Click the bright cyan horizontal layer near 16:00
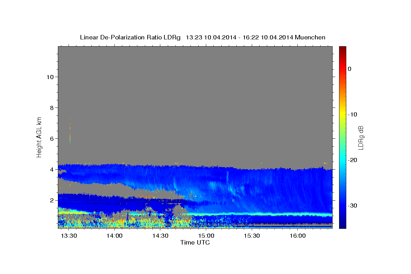This screenshot has width=411, height=274. [x=298, y=214]
